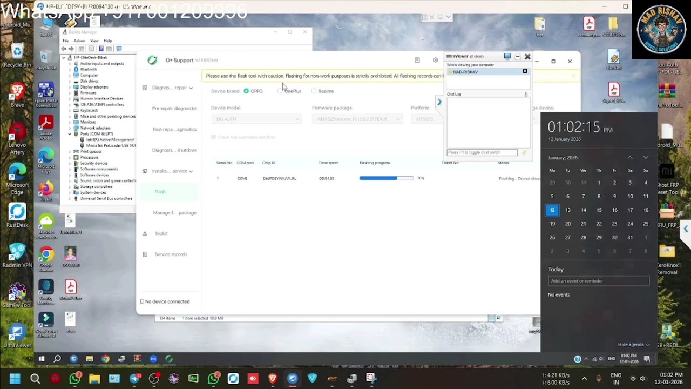The height and width of the screenshot is (389, 691).
Task: Open Manage firmware package sidebar item
Action: pos(174,213)
